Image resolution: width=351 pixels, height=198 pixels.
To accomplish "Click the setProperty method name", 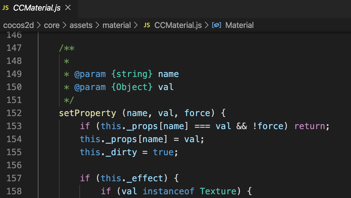I will (87, 113).
